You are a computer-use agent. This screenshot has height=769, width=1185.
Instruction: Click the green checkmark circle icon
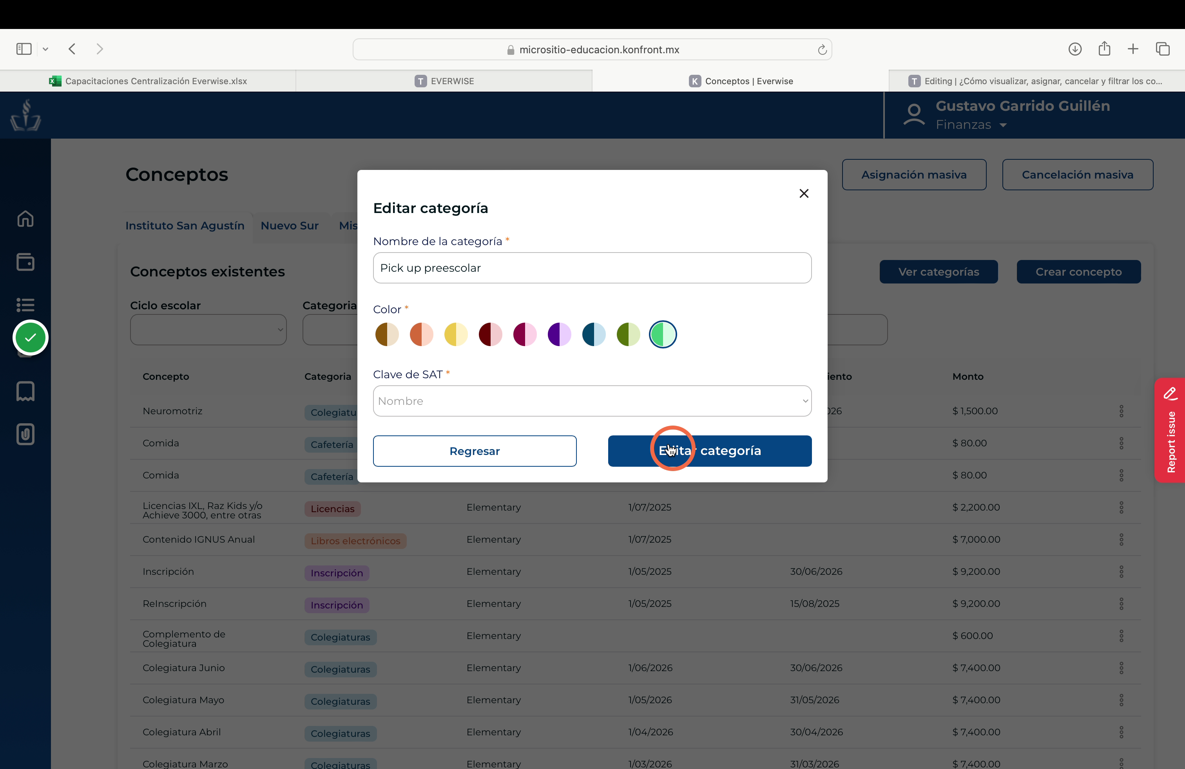pyautogui.click(x=31, y=338)
